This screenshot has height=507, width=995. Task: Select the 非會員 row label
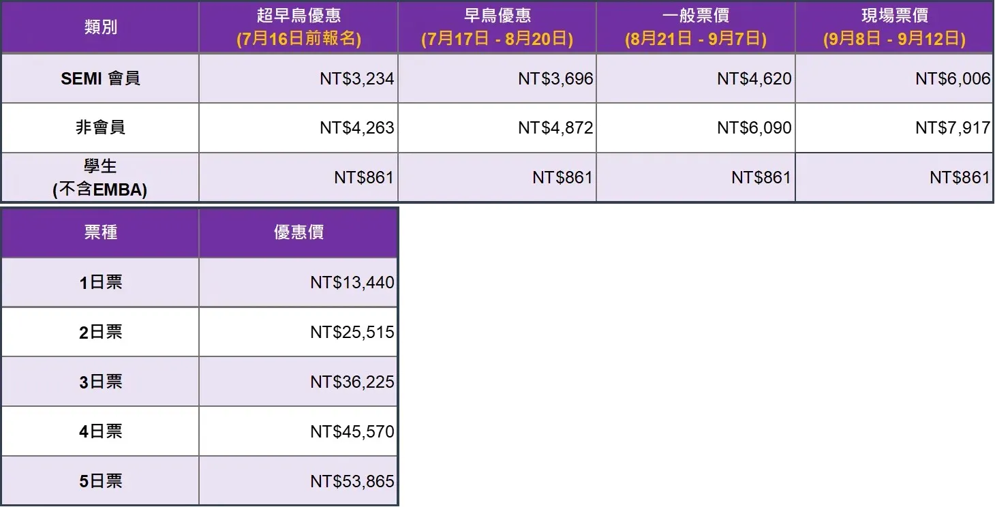(100, 127)
